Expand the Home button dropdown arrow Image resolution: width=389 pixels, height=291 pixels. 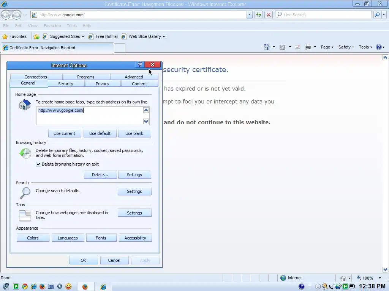[274, 47]
